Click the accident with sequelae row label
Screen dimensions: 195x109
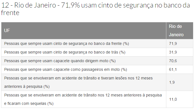click(x=83, y=99)
